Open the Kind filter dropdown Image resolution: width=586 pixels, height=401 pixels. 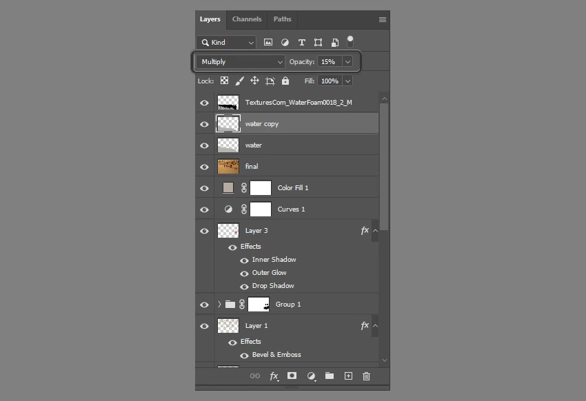pos(226,42)
